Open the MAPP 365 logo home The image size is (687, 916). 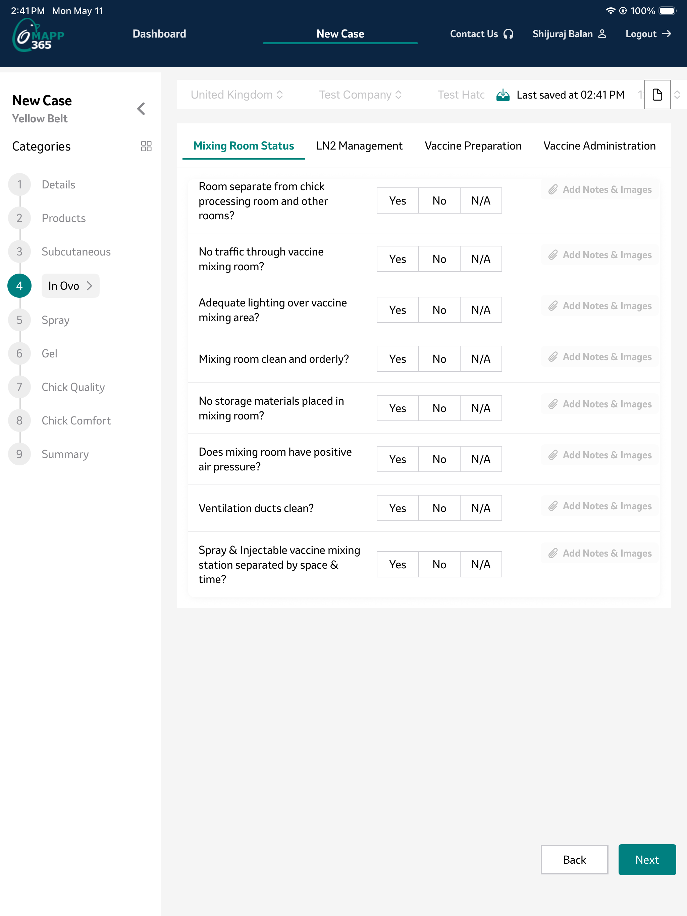click(x=38, y=35)
